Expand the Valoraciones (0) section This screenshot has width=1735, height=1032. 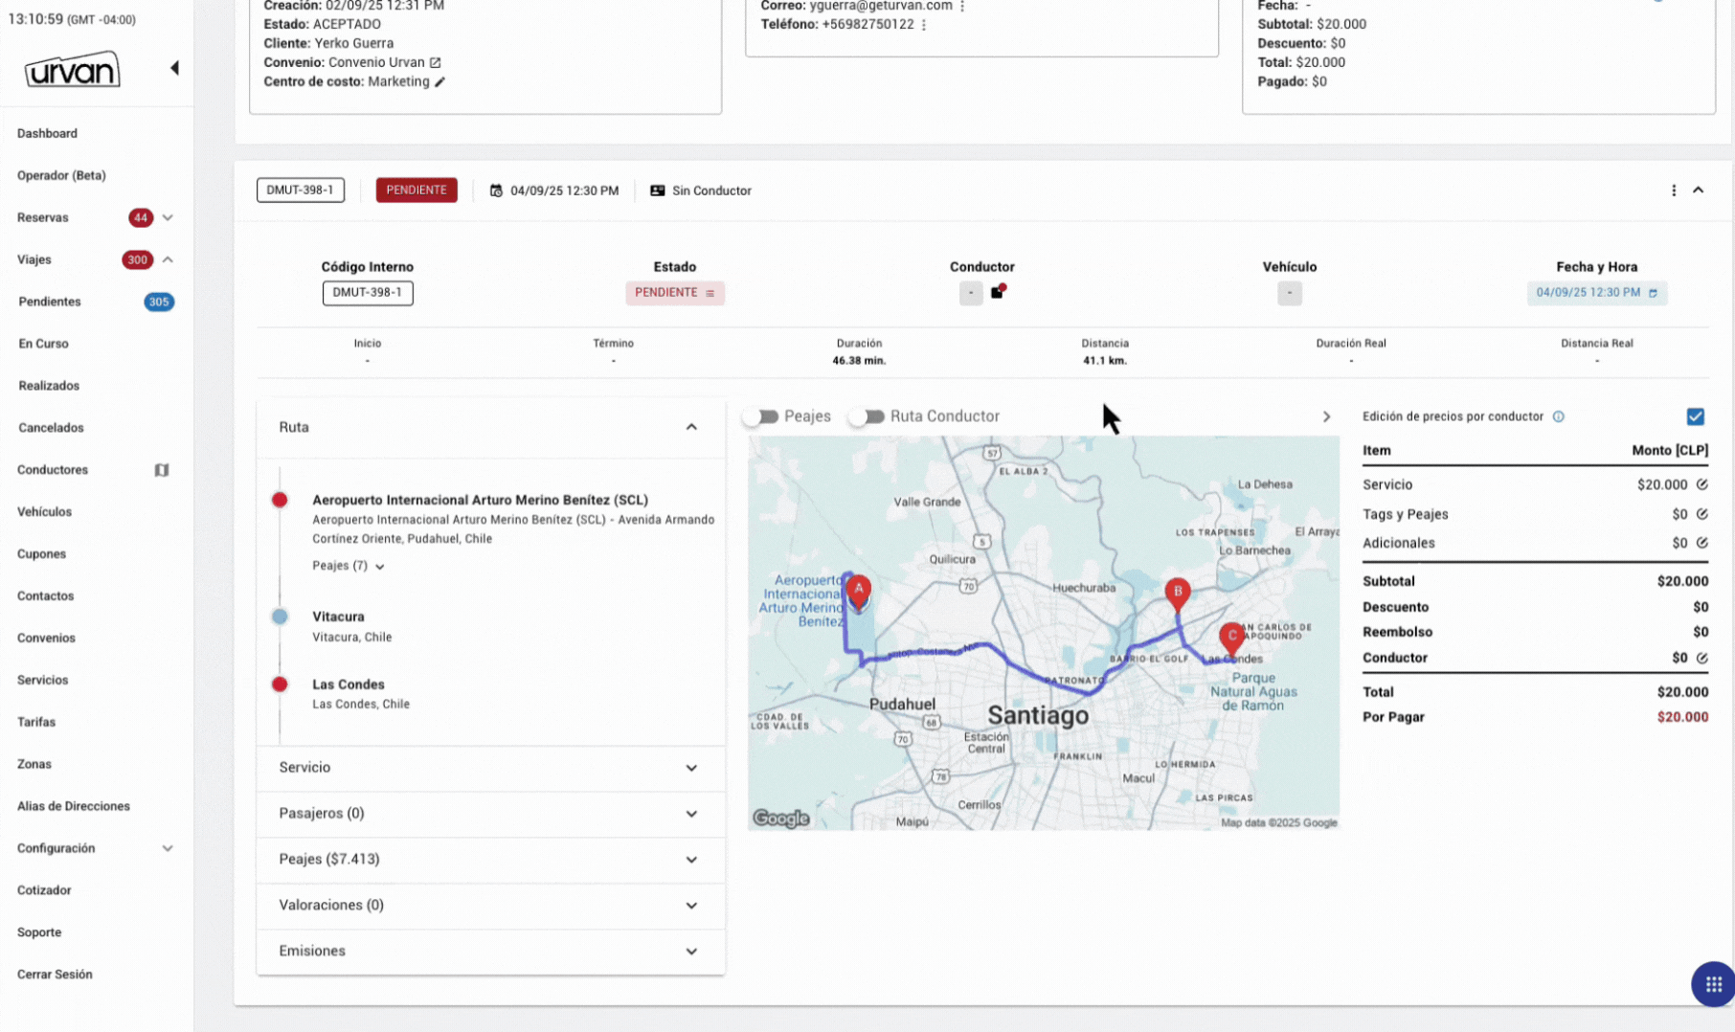click(x=490, y=906)
